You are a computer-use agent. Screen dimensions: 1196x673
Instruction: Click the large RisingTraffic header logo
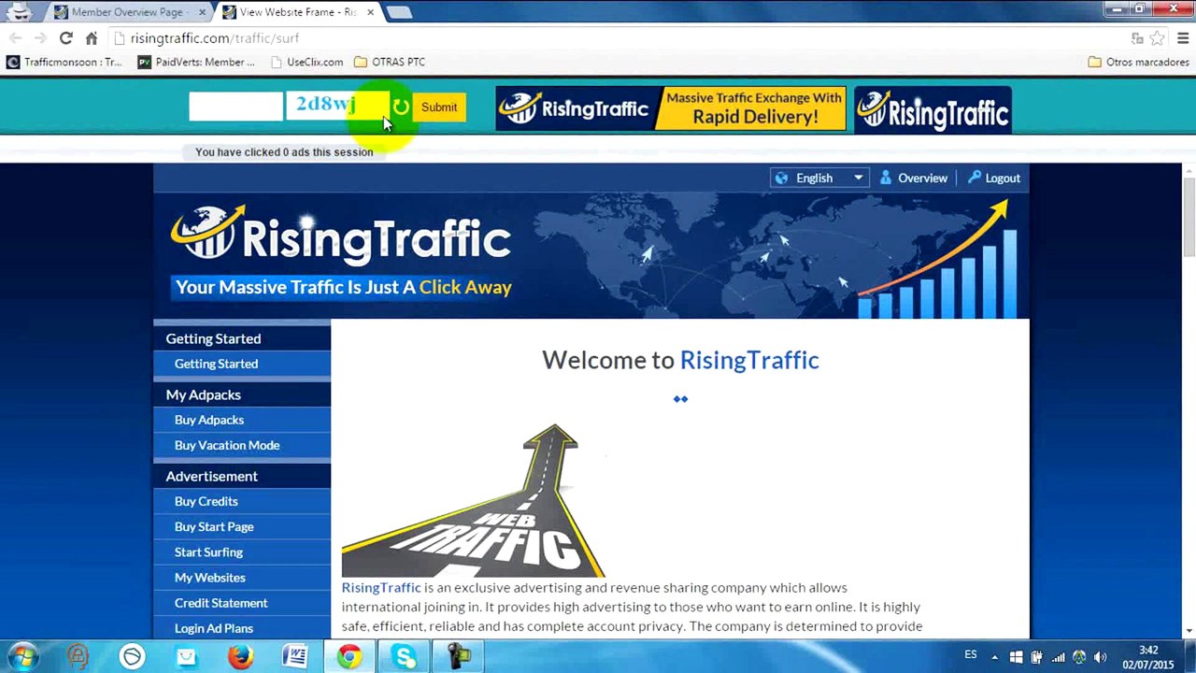coord(341,235)
